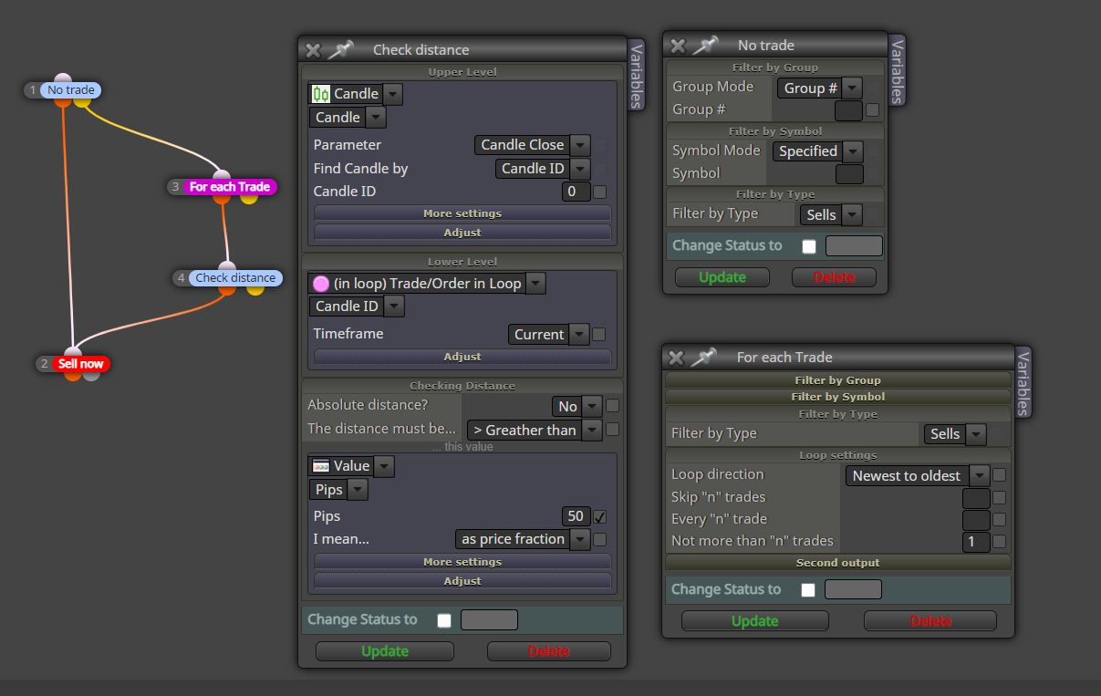Image resolution: width=1101 pixels, height=696 pixels.
Task: Select the For each Trade node
Action: 230,187
